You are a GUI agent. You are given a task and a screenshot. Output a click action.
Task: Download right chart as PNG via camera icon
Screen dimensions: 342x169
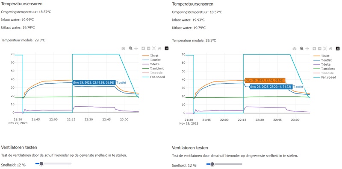[x=295, y=49]
